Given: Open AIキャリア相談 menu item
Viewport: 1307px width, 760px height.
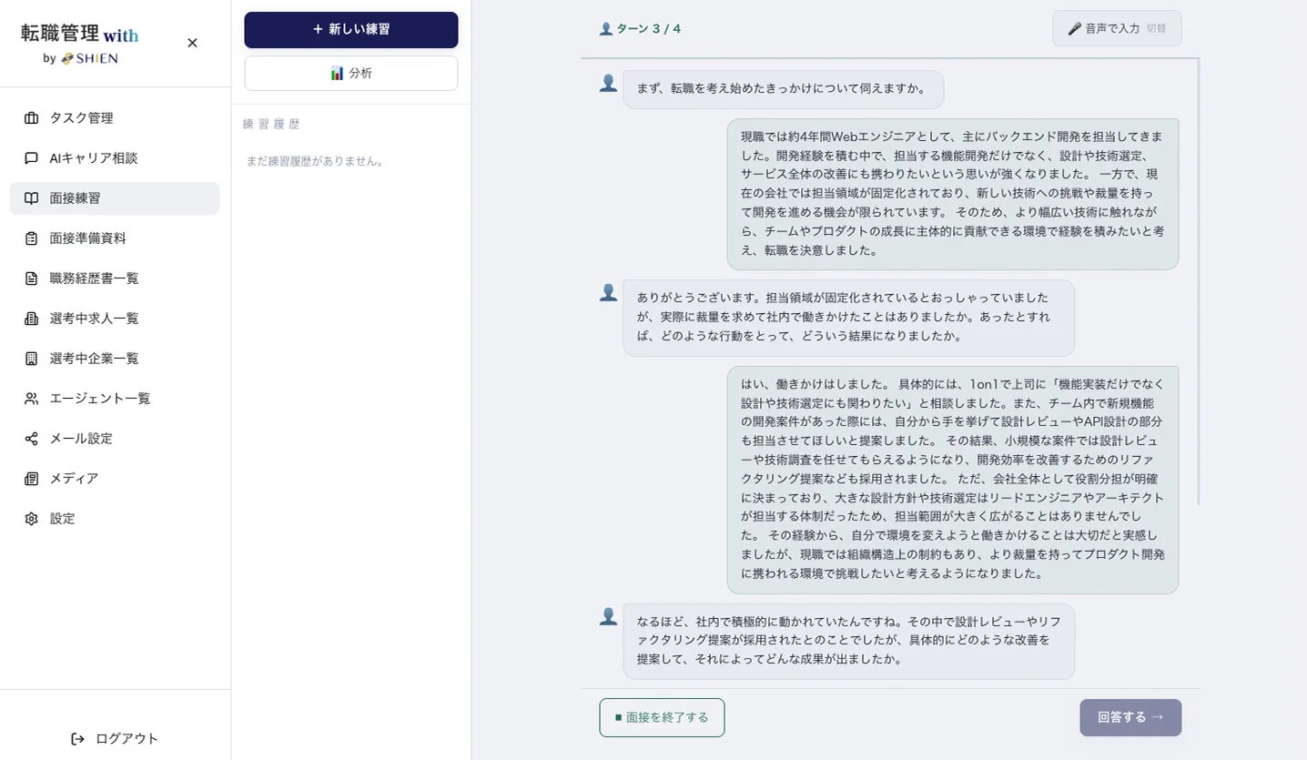Looking at the screenshot, I should click(115, 158).
